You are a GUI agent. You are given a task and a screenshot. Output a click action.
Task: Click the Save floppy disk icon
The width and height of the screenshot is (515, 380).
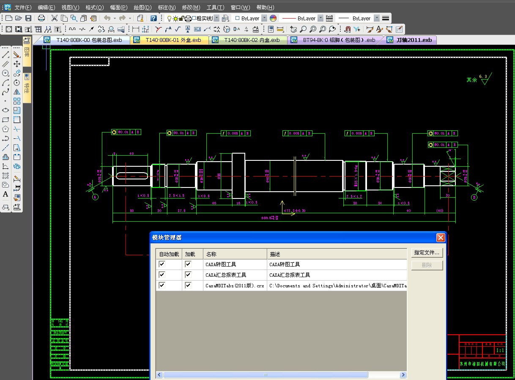tap(28, 18)
